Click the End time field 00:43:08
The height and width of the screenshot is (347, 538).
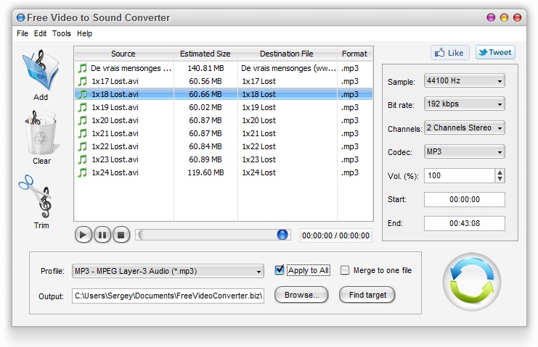pos(464,223)
